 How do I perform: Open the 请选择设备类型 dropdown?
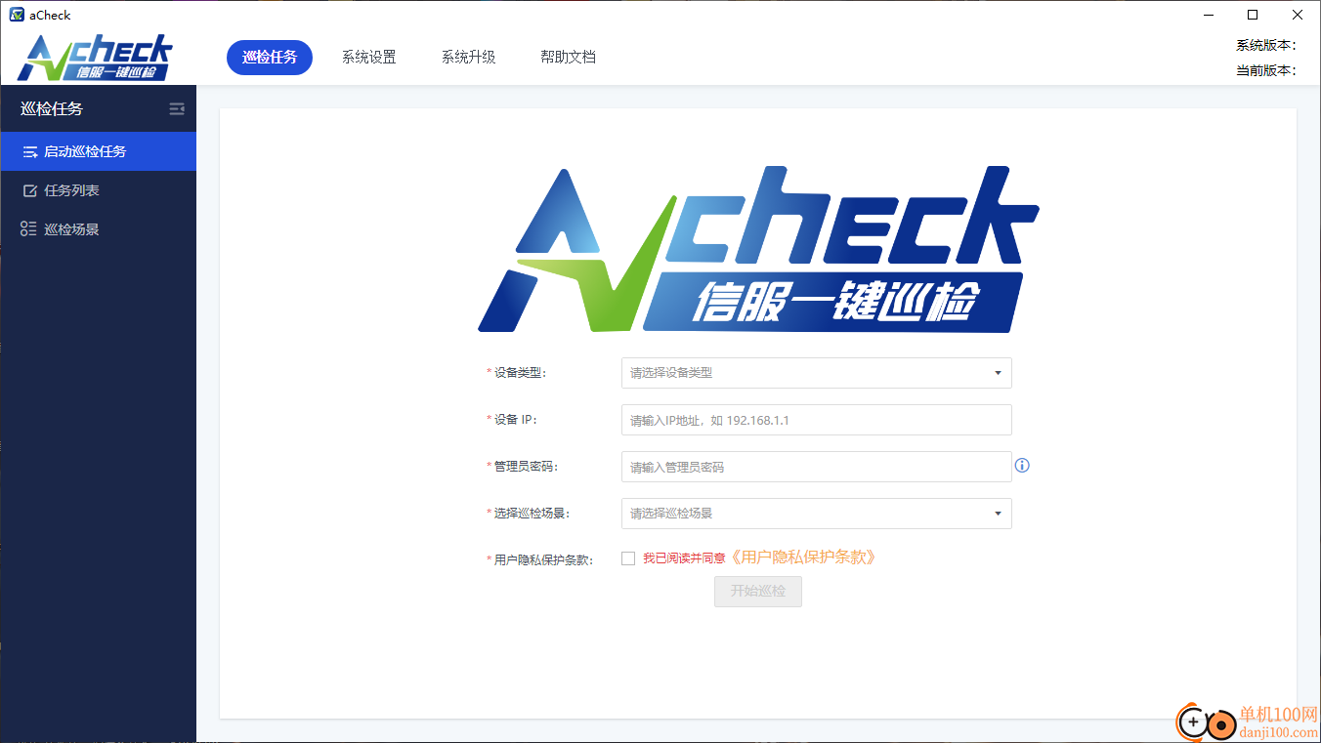[x=816, y=373]
